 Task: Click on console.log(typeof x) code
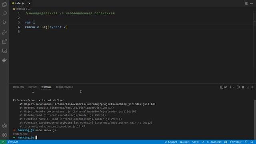coord(46,27)
